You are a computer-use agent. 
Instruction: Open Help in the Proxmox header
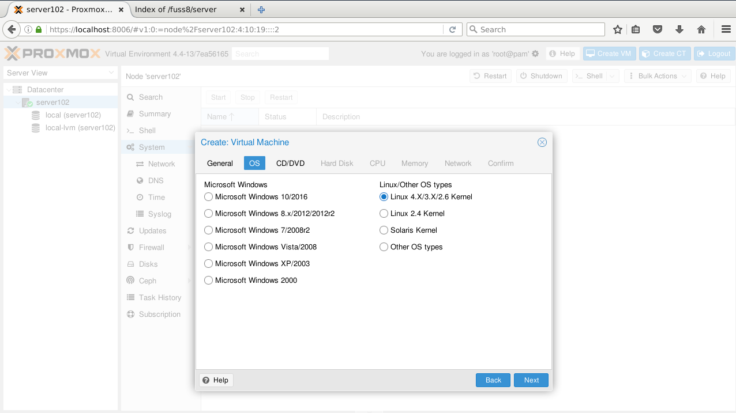coord(562,54)
